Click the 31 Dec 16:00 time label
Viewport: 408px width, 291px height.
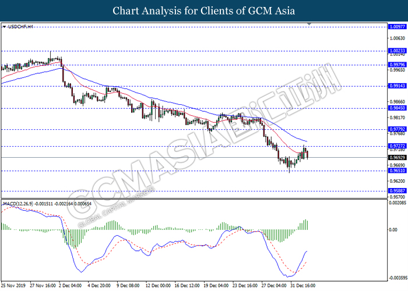pos(303,286)
